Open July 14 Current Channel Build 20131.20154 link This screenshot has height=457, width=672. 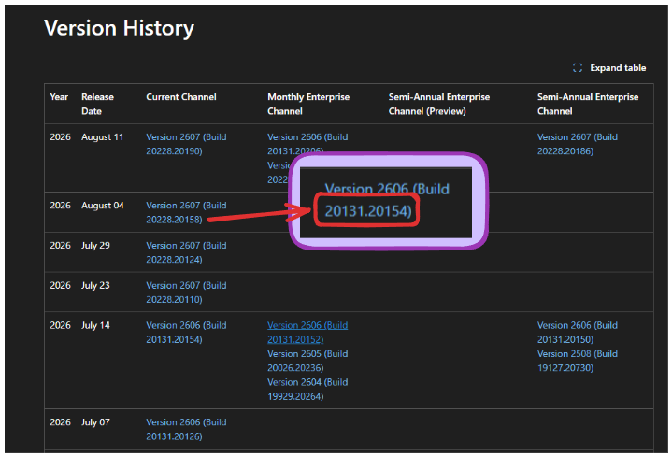point(186,333)
